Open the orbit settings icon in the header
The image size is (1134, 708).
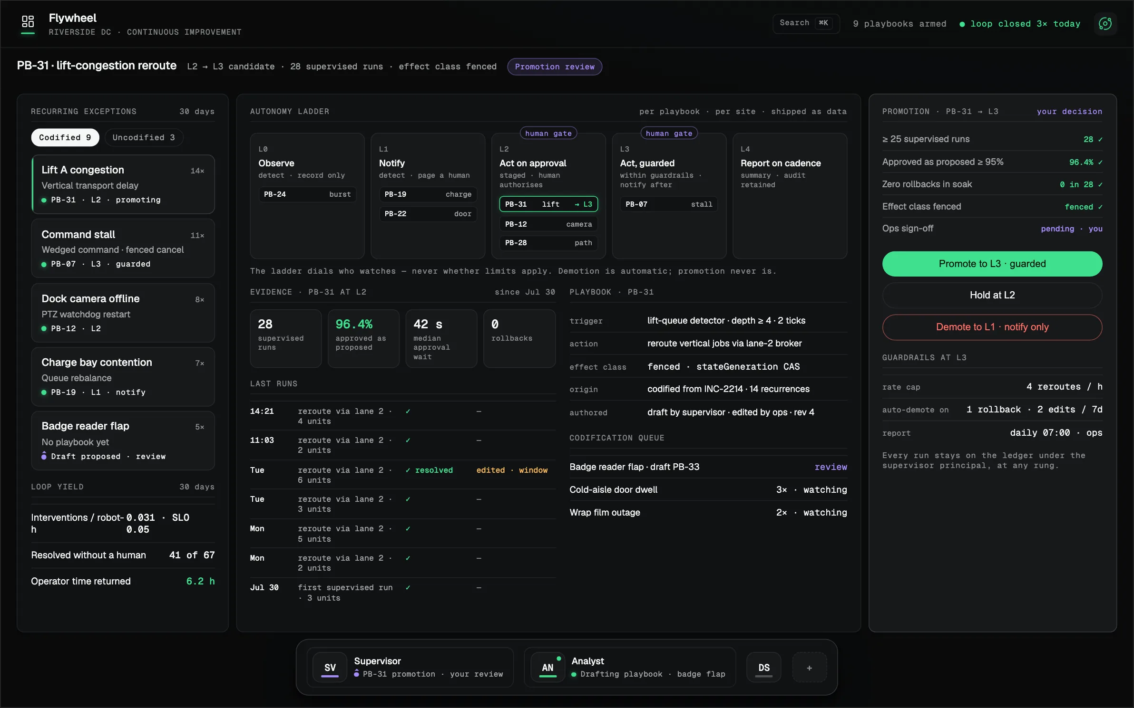click(x=1105, y=24)
